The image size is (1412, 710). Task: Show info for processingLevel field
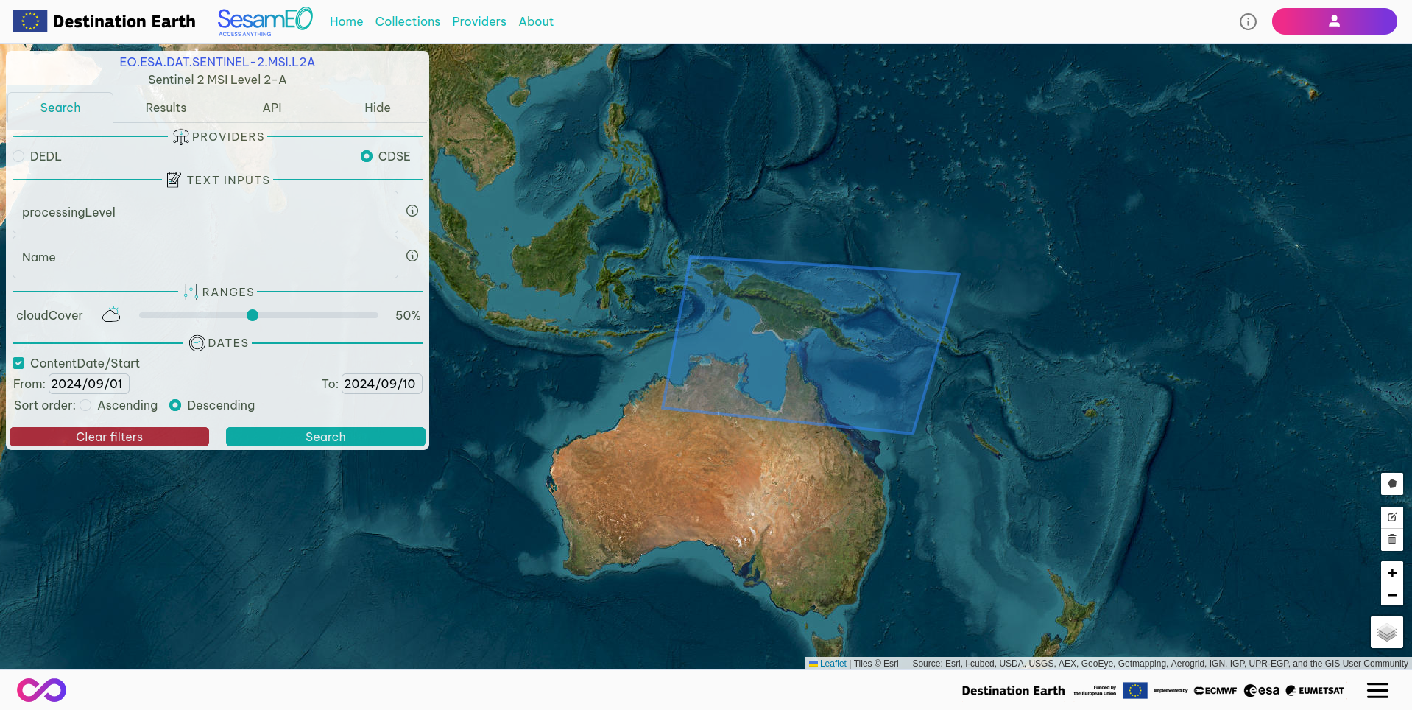click(412, 211)
